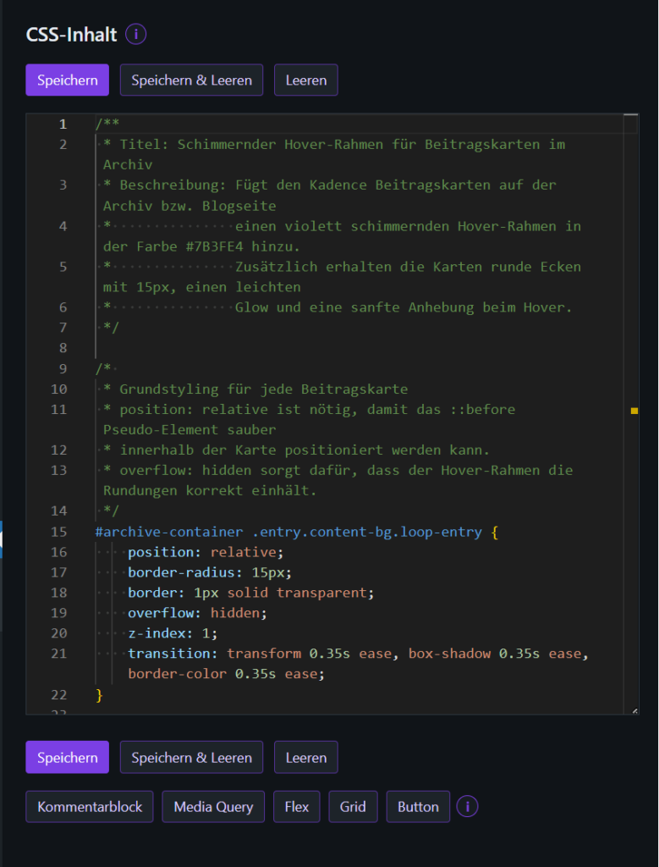Click the top Speichern & Leeren button
659x867 pixels.
pos(192,80)
